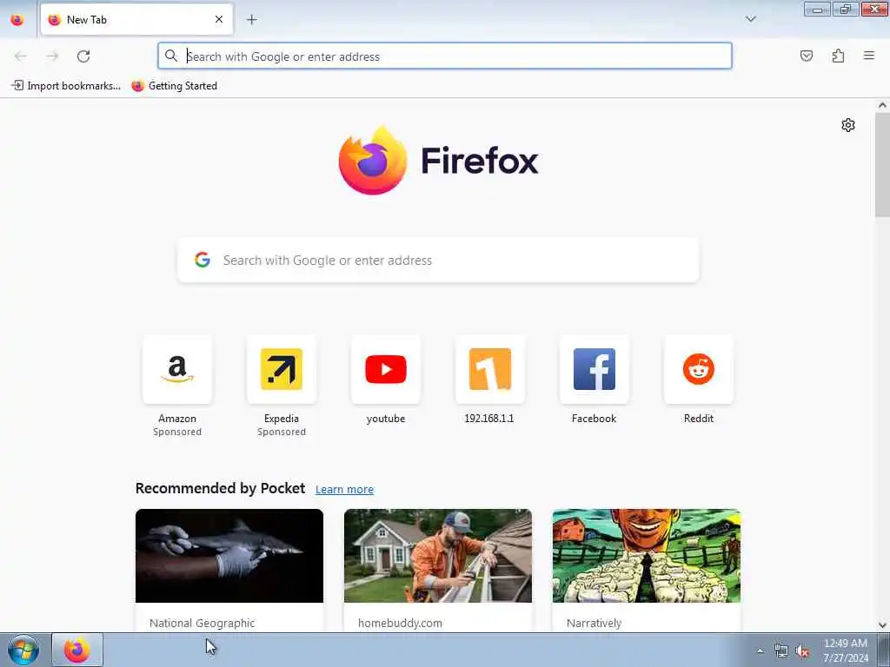The width and height of the screenshot is (890, 667).
Task: Open the Windows Start menu orb
Action: (23, 650)
